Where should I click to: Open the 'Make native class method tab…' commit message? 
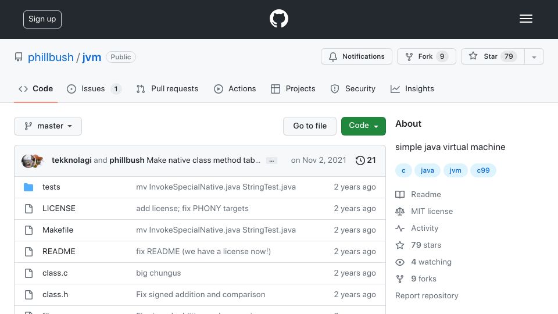click(x=203, y=160)
